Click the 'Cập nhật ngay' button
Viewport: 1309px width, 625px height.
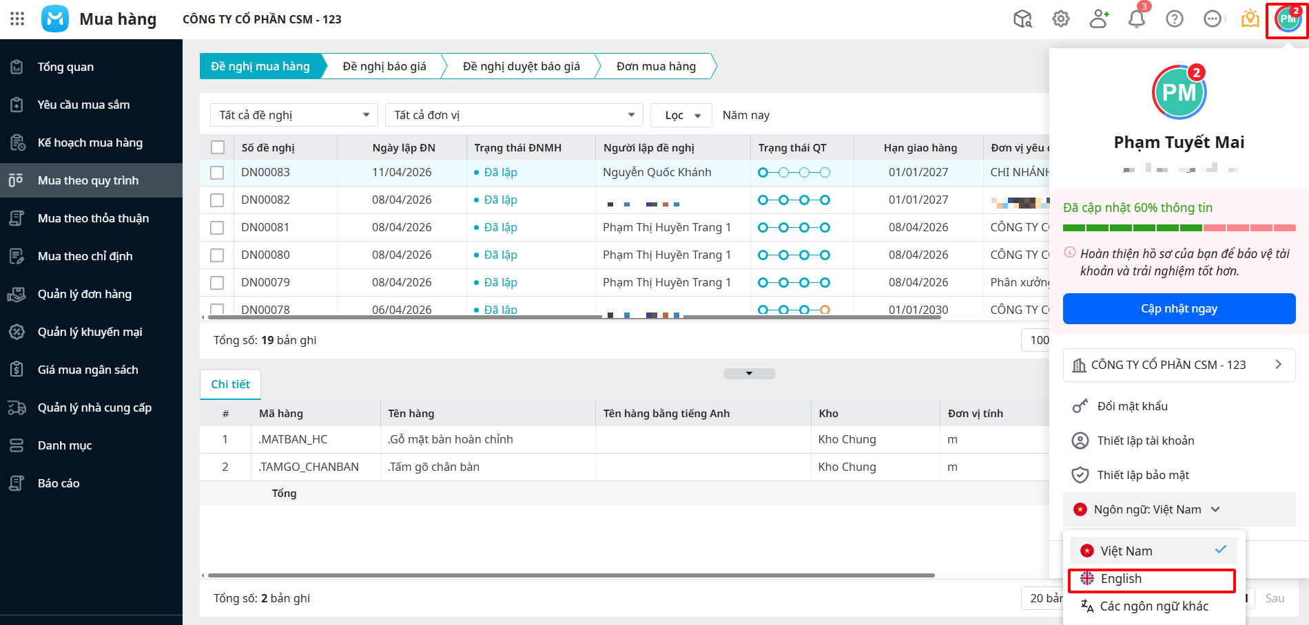pos(1179,308)
